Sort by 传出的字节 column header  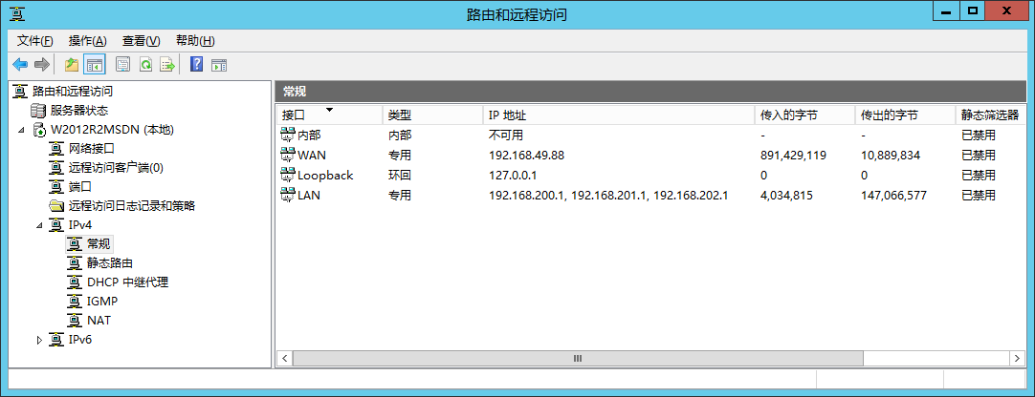[x=906, y=115]
